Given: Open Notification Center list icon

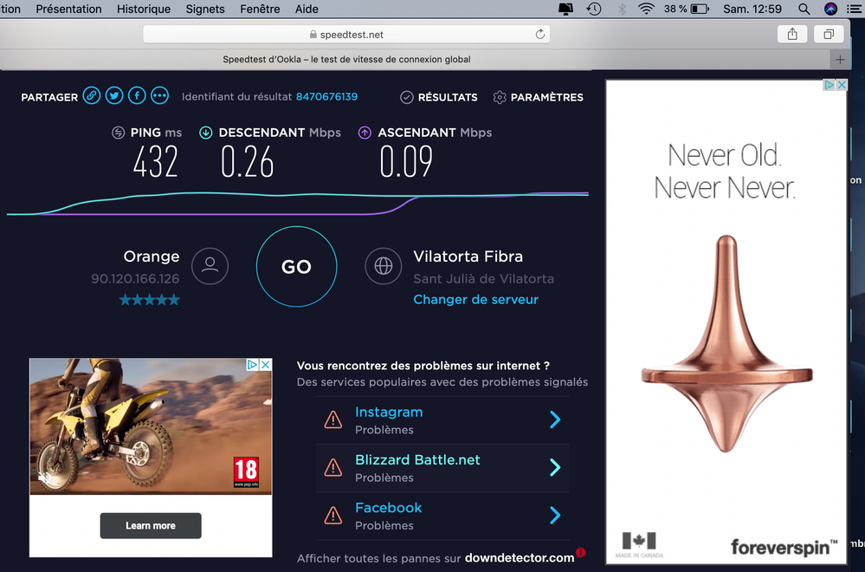Looking at the screenshot, I should coord(854,9).
